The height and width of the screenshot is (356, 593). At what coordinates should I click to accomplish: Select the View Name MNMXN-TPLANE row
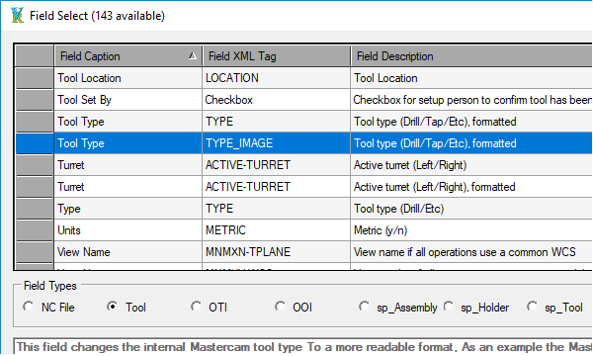pyautogui.click(x=304, y=252)
